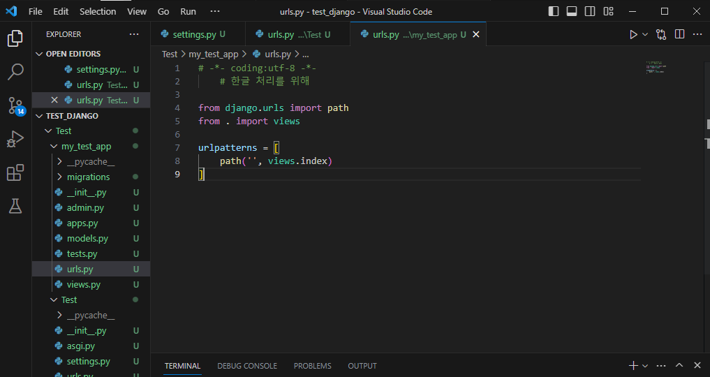Select the Problems panel tab

pos(313,366)
